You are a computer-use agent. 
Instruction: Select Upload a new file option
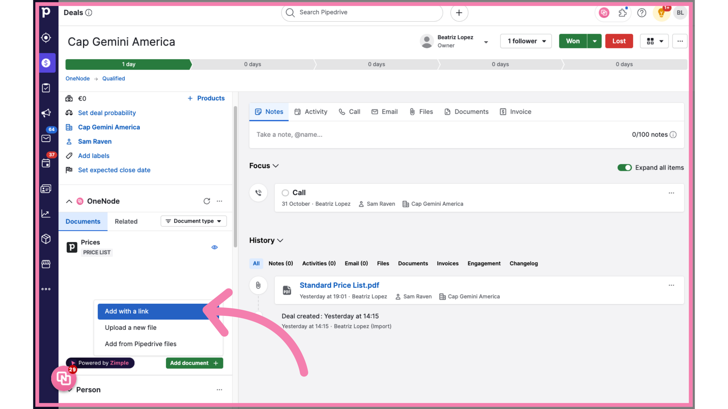pyautogui.click(x=130, y=328)
